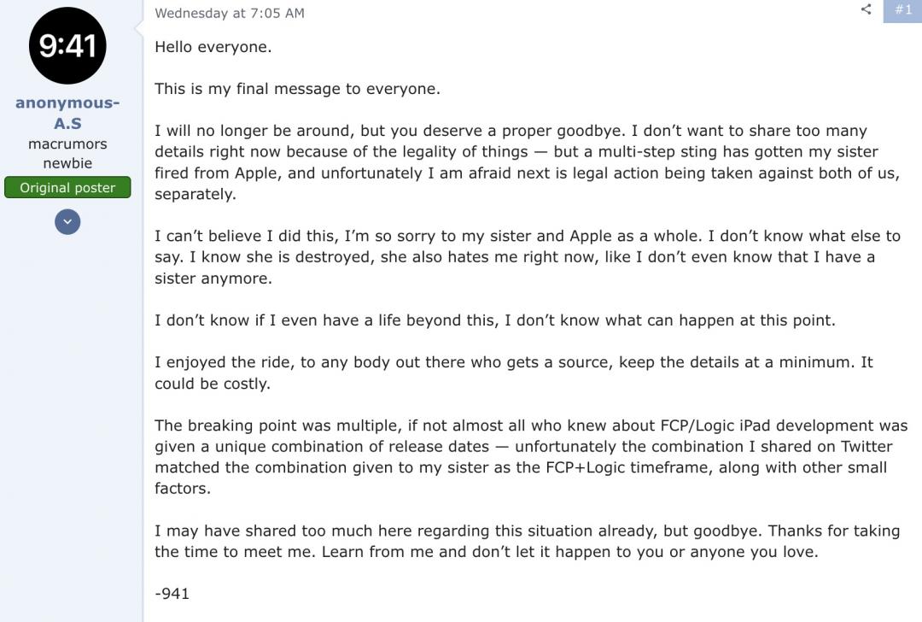Click the #1 post number permalink
This screenshot has width=922, height=622.
(x=902, y=9)
